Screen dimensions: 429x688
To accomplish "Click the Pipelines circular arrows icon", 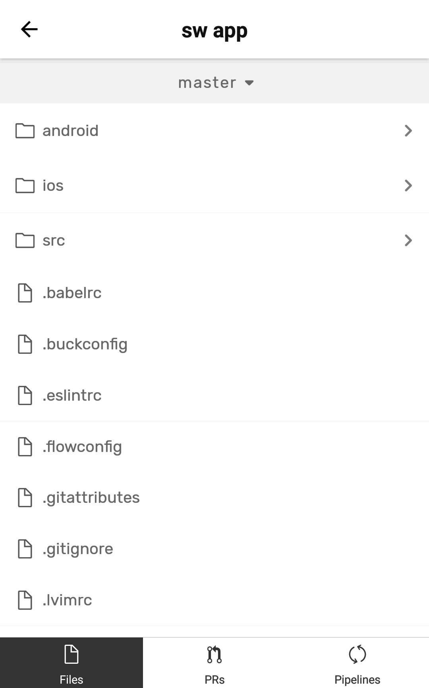I will coord(357,654).
